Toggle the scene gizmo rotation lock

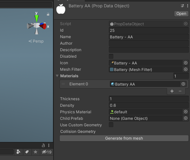click(48, 14)
